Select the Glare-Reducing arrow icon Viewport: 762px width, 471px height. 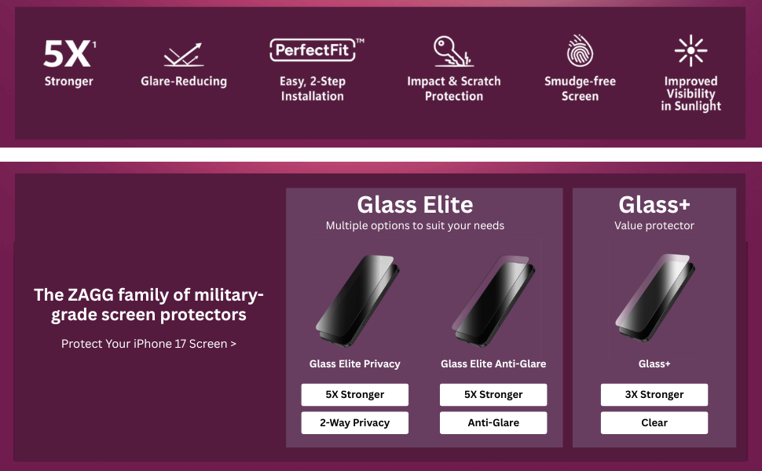[x=184, y=54]
